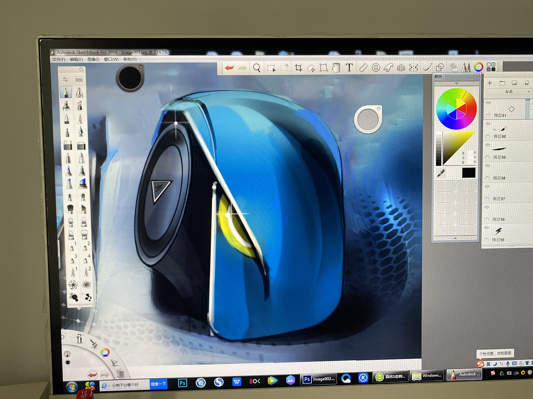Screen dimensions: 533x399
Task: Open the Perspective guide tool
Action: point(401,68)
